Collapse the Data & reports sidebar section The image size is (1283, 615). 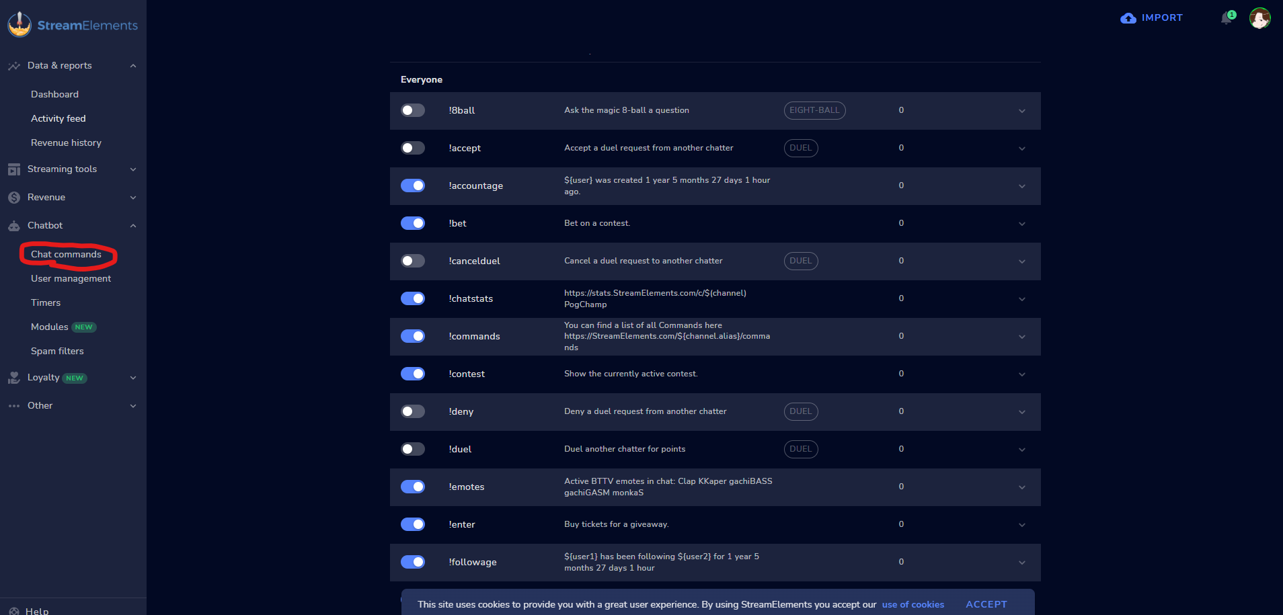(x=133, y=66)
